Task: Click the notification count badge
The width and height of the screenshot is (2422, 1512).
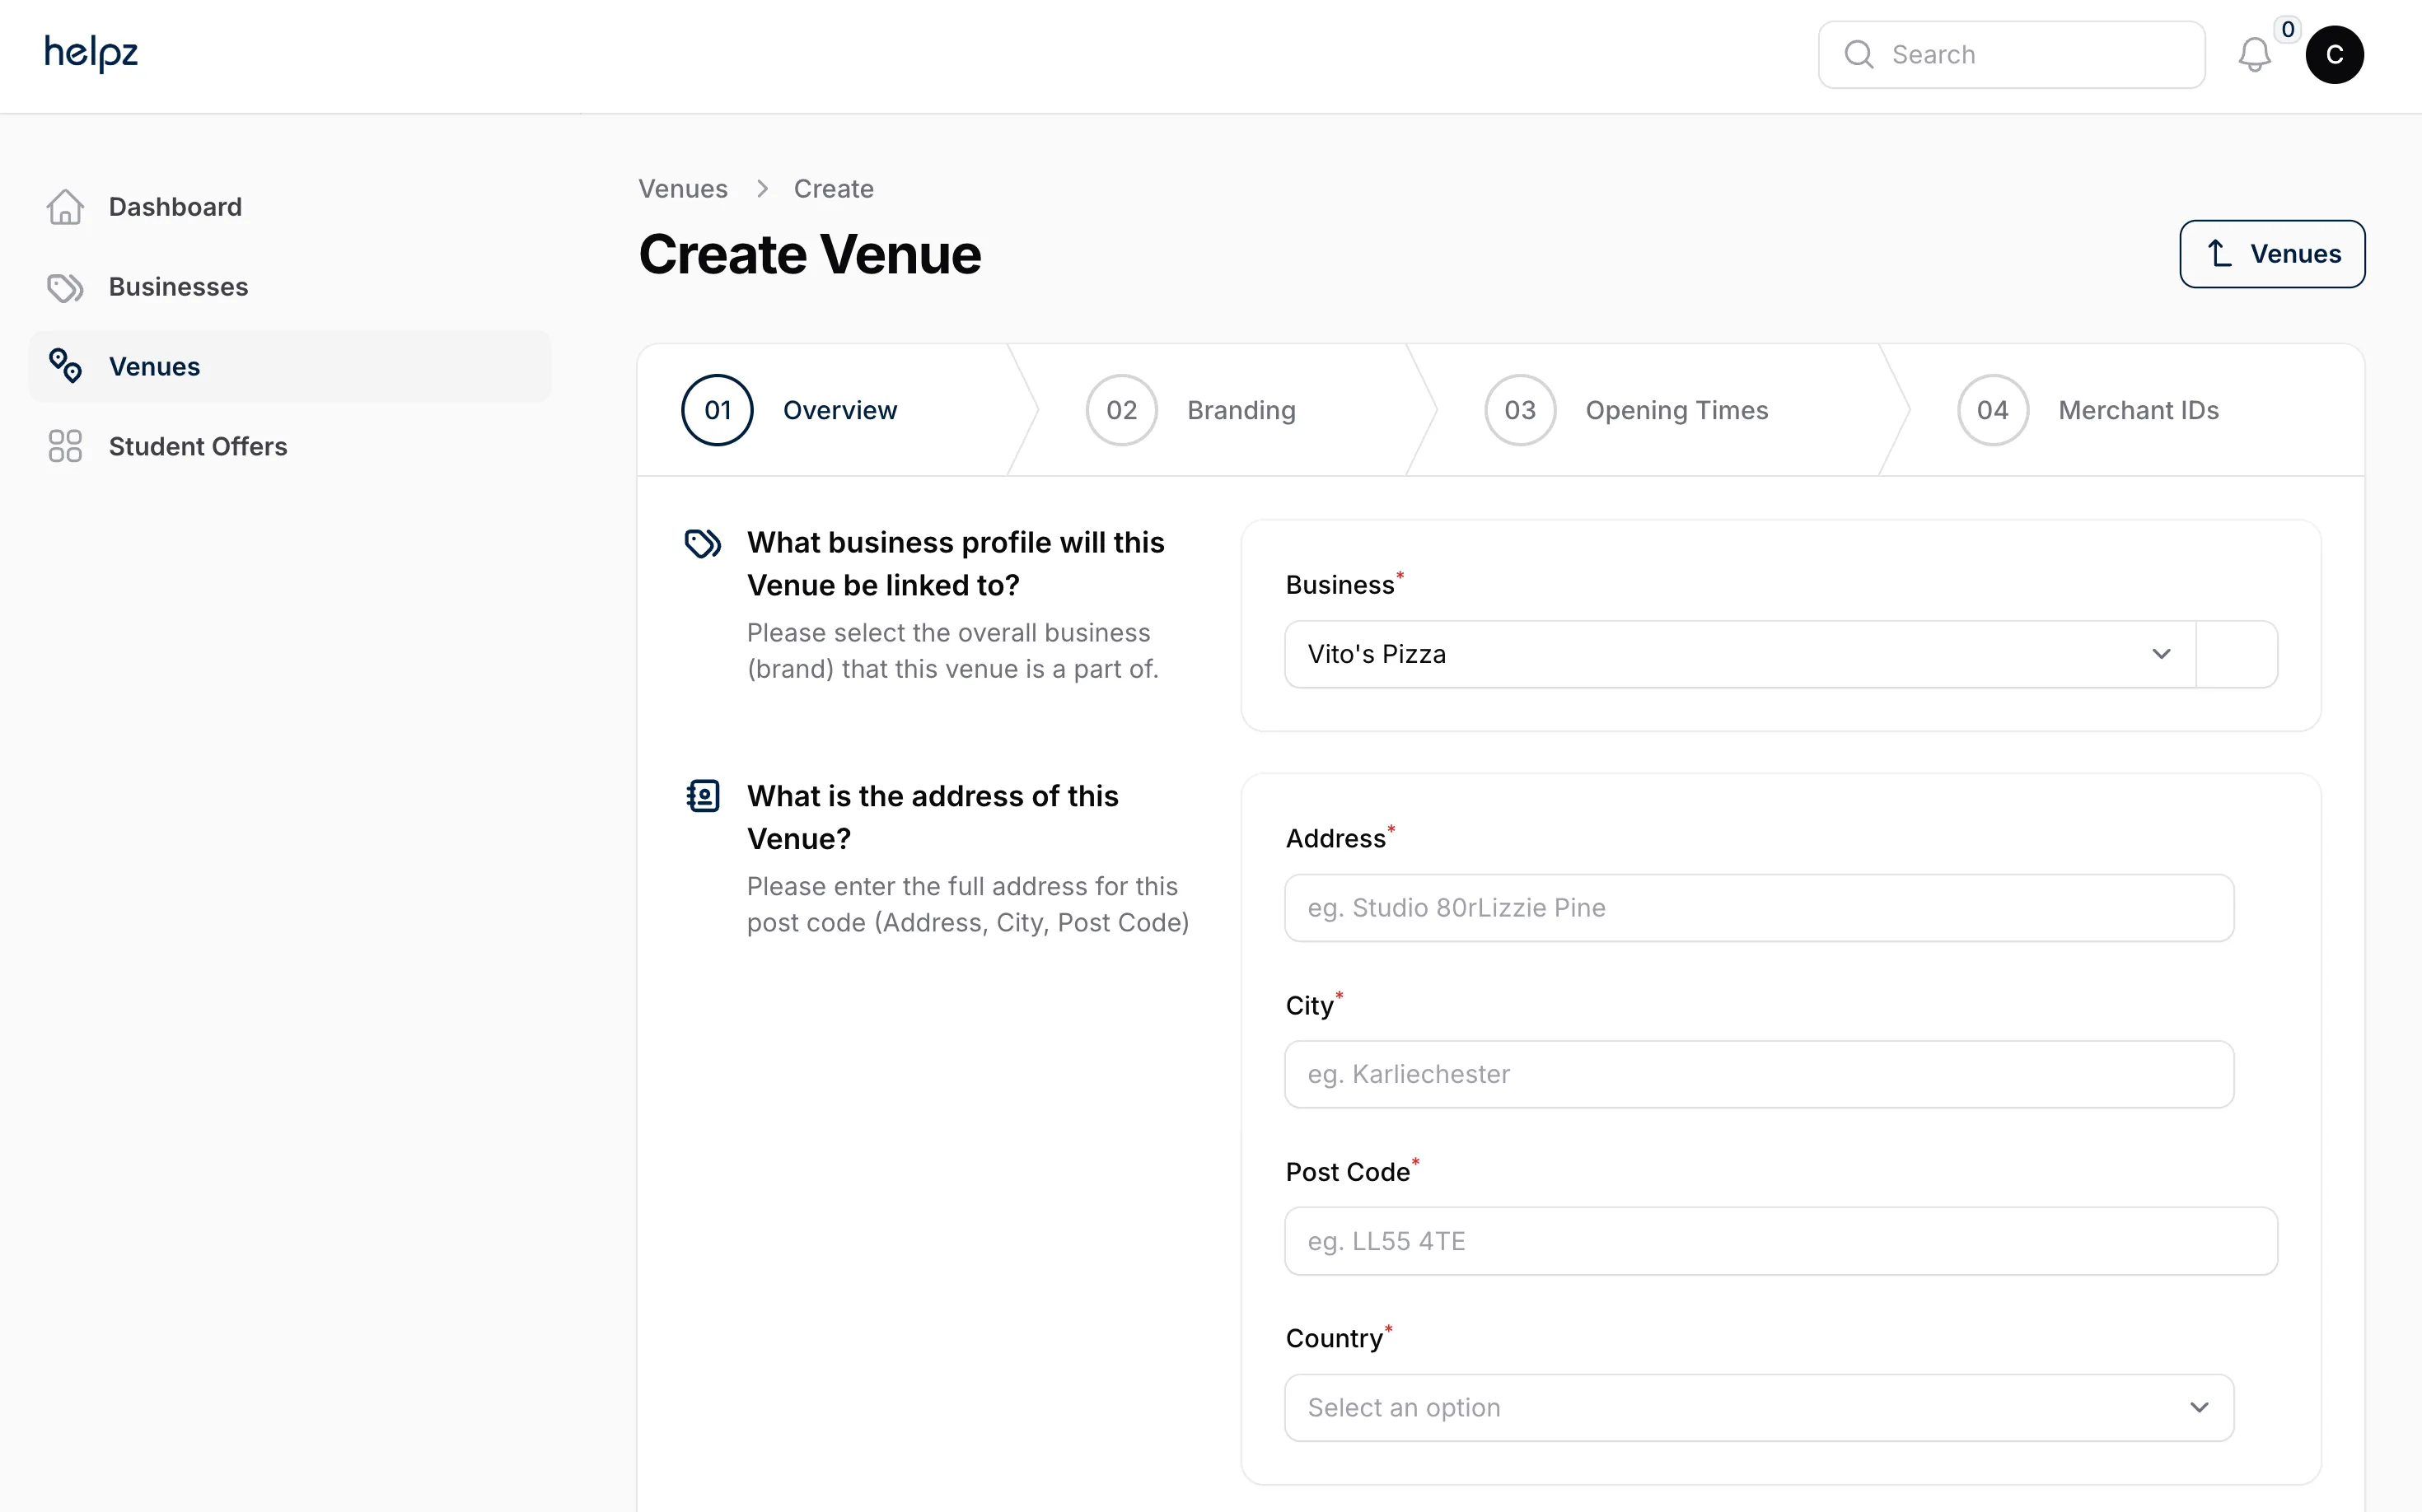Action: pos(2287,29)
